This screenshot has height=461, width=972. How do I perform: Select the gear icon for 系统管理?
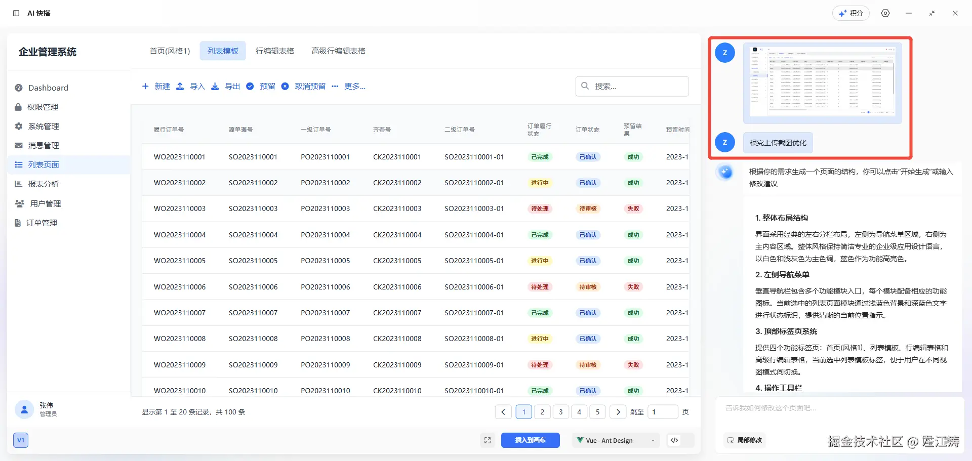tap(19, 126)
